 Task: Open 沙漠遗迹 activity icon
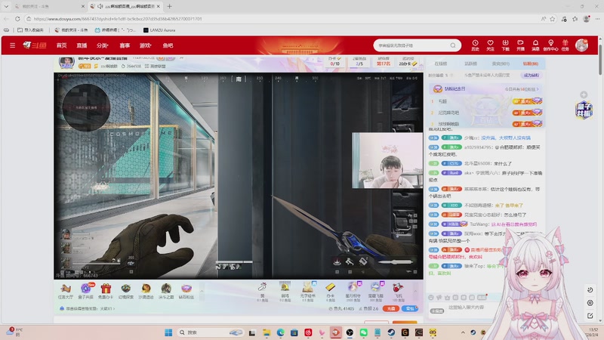point(146,291)
